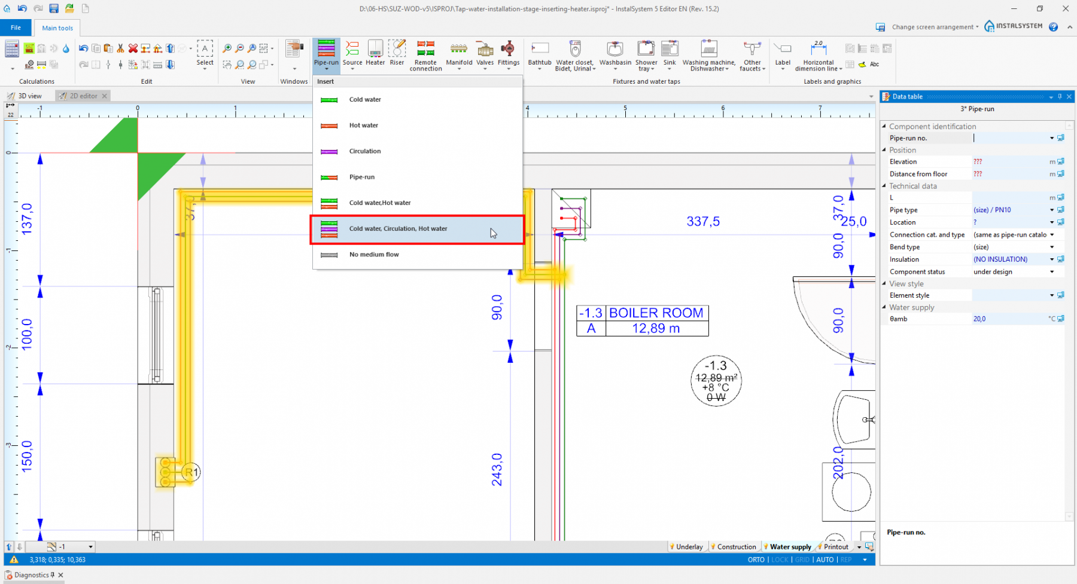1077x584 pixels.
Task: Select the Riser tool
Action: 397,54
